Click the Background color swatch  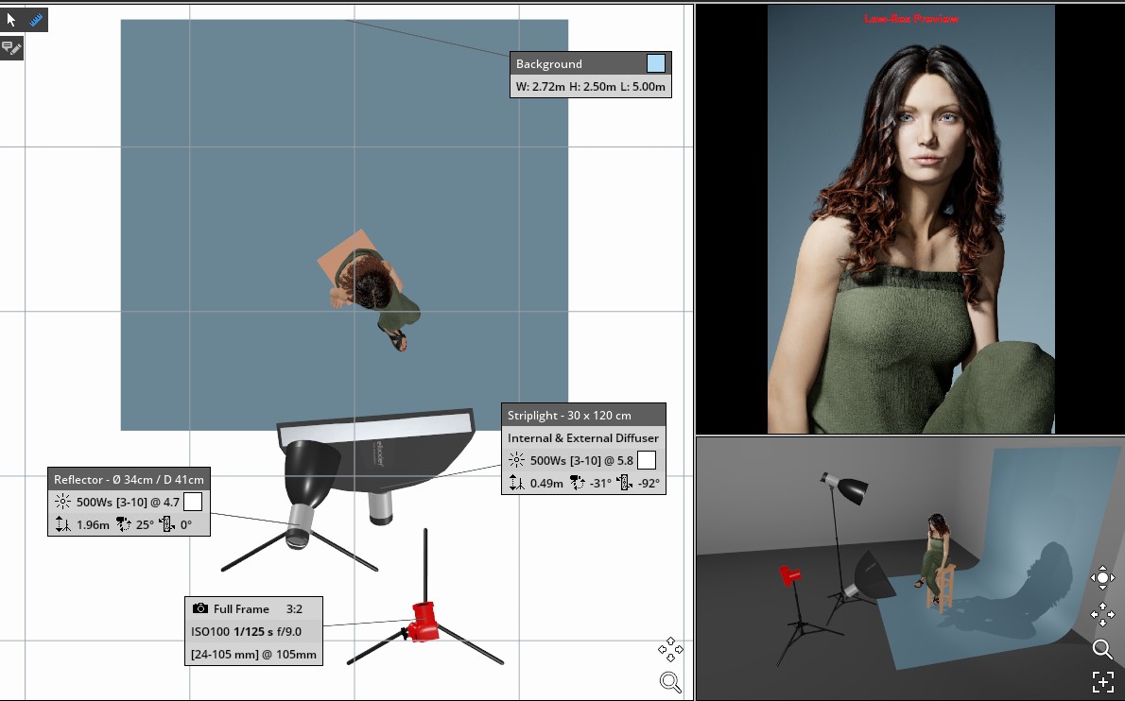click(x=656, y=63)
